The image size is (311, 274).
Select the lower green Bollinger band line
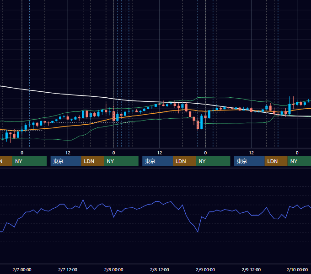(228, 123)
